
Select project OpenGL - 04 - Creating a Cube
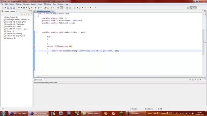[17, 29]
